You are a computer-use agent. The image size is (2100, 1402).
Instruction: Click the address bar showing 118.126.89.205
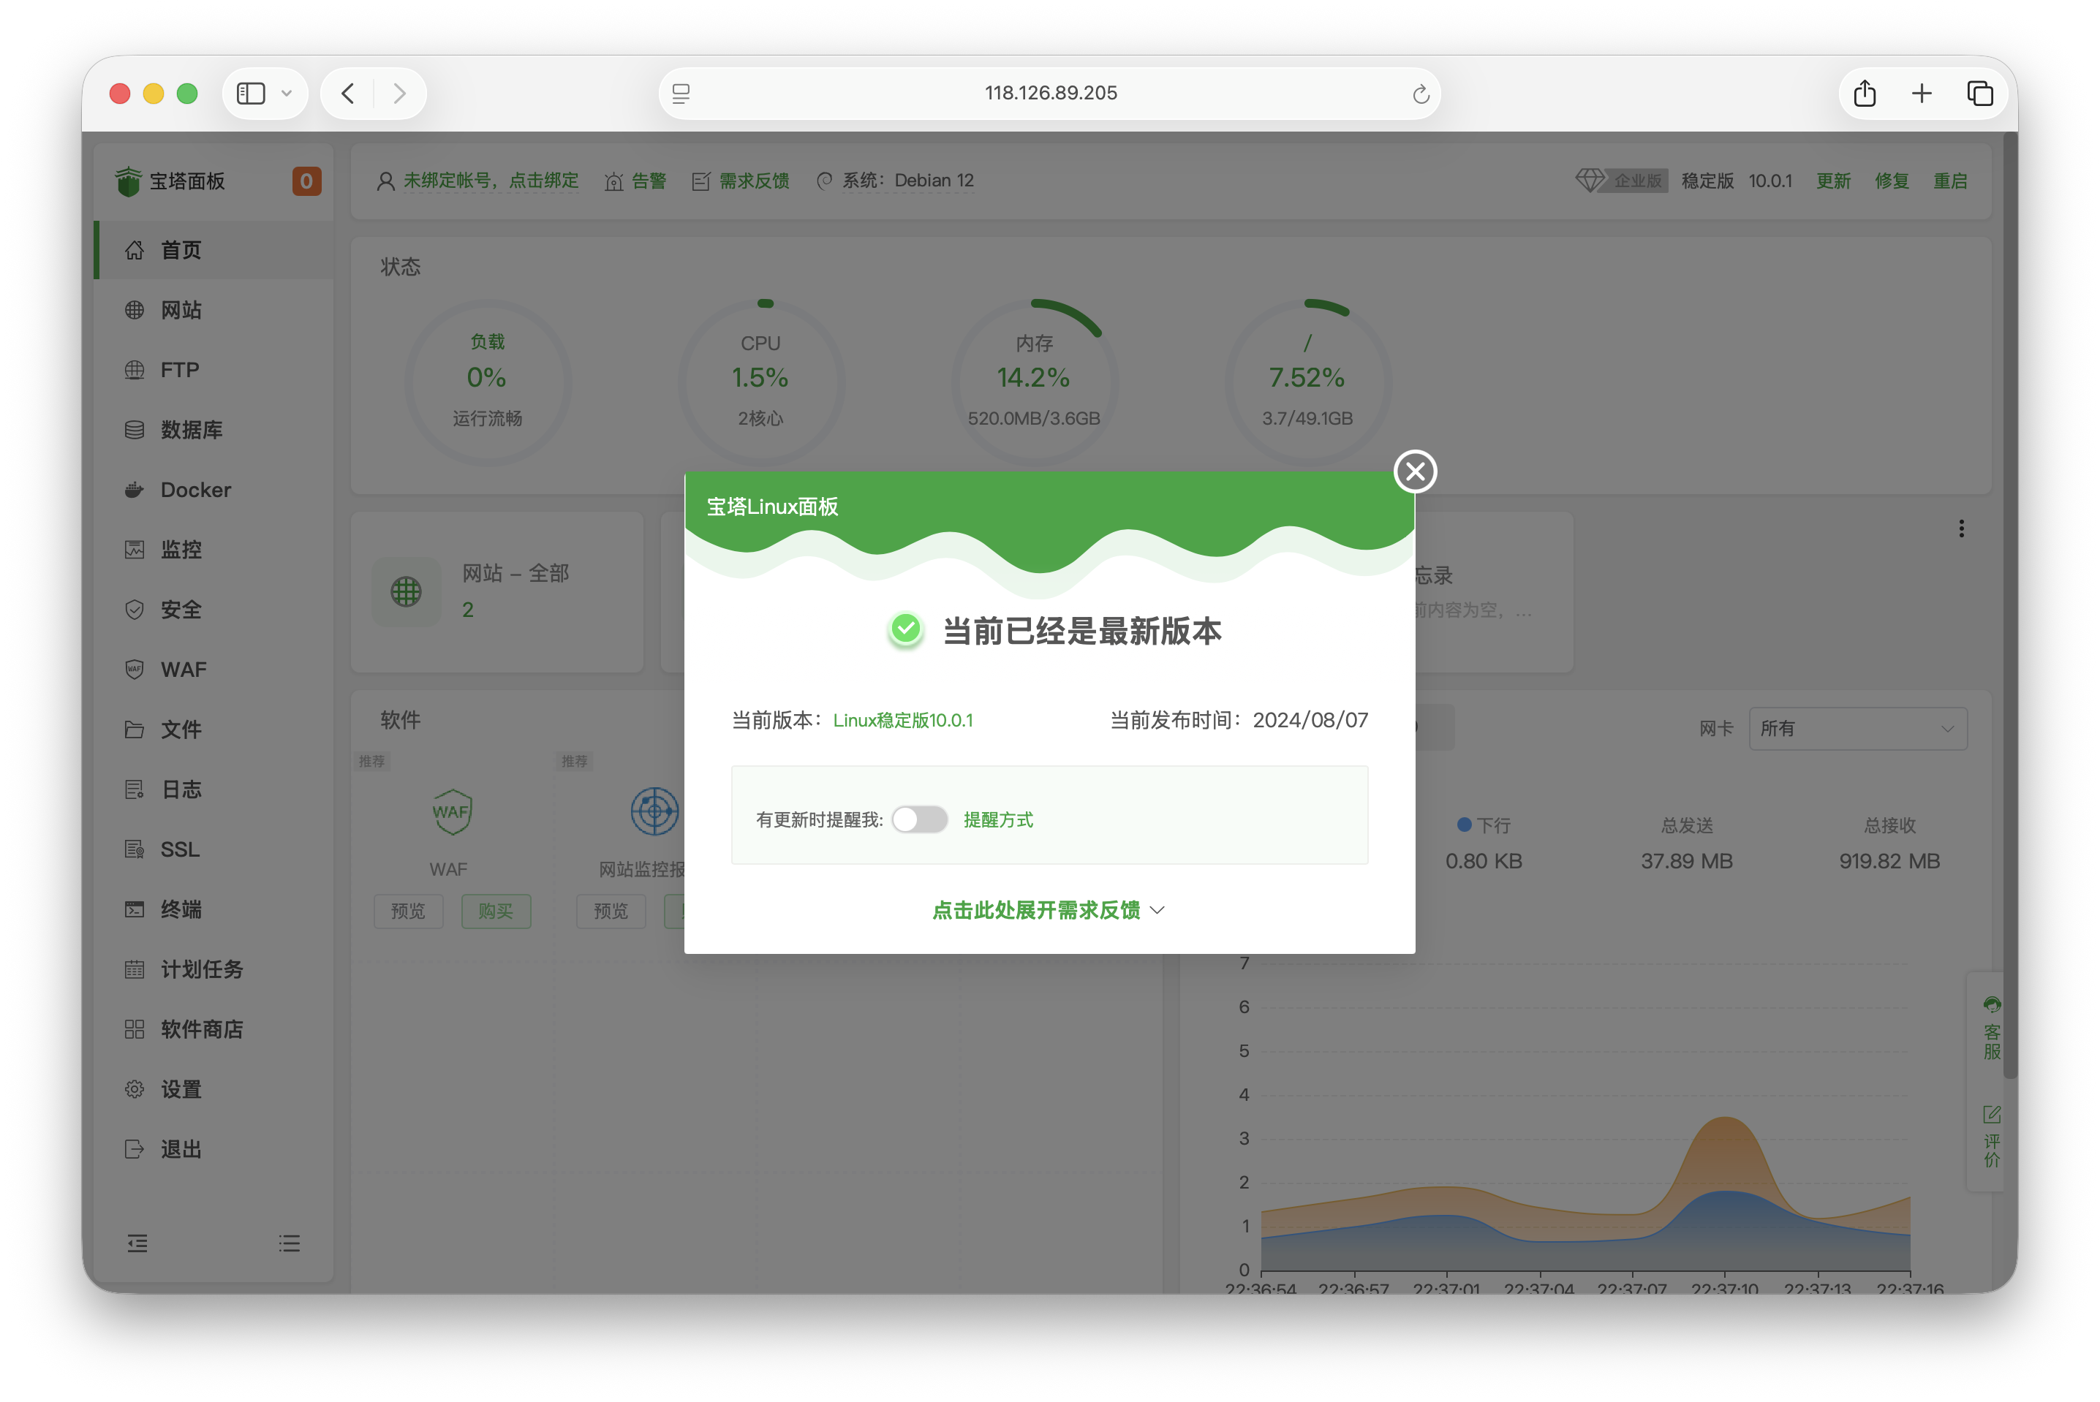click(x=1050, y=93)
